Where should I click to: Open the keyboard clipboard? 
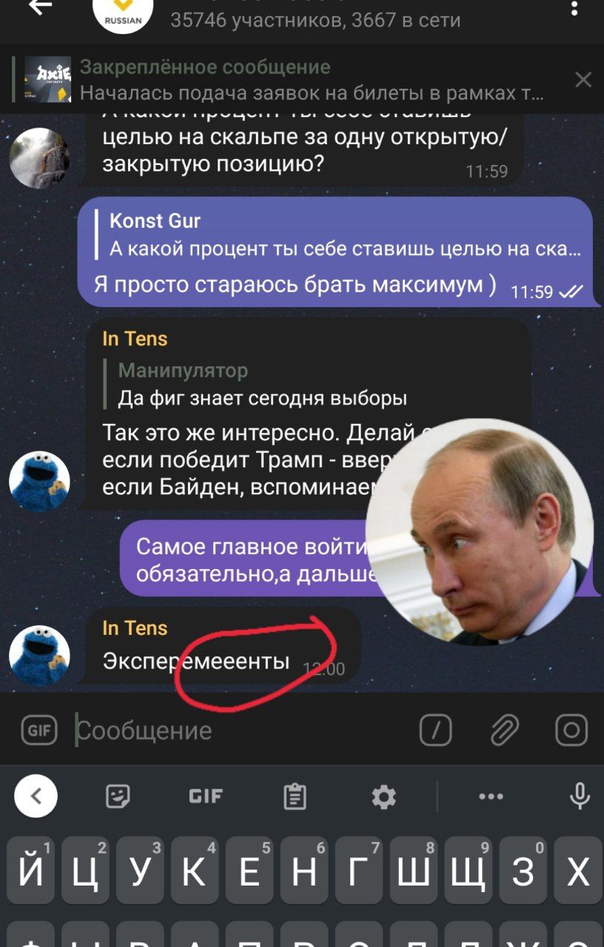[295, 796]
